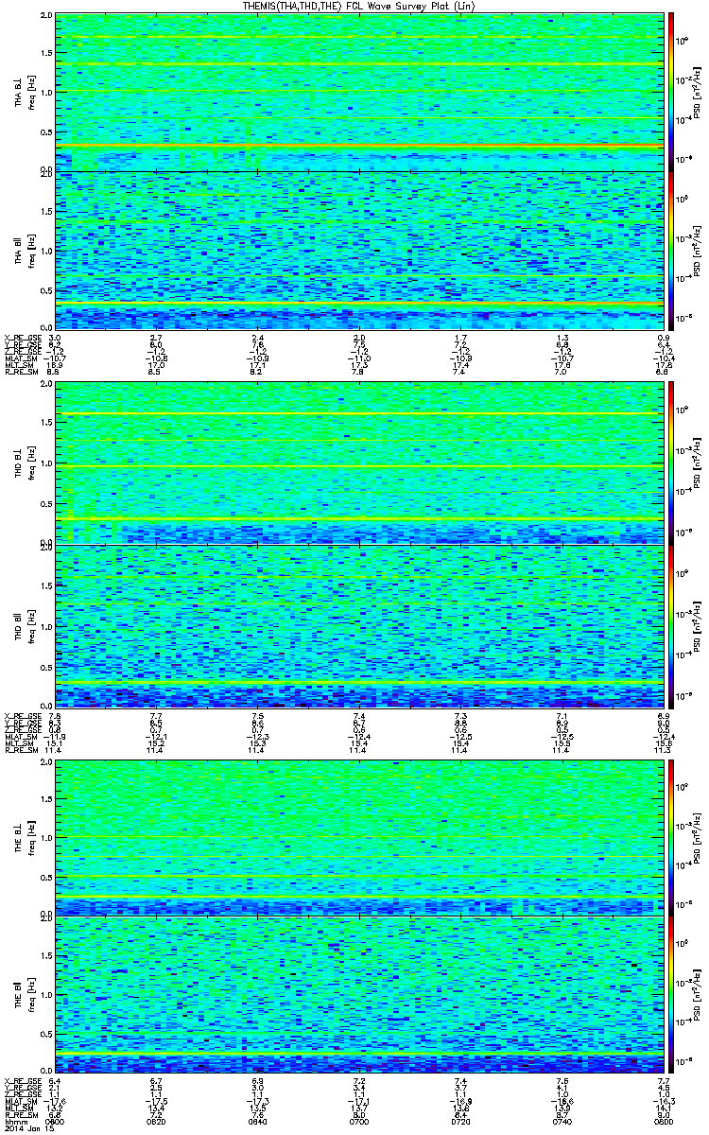The image size is (709, 1135).
Task: Click the THE B-parallel freq [Hz] axis label
Action: click(31, 996)
